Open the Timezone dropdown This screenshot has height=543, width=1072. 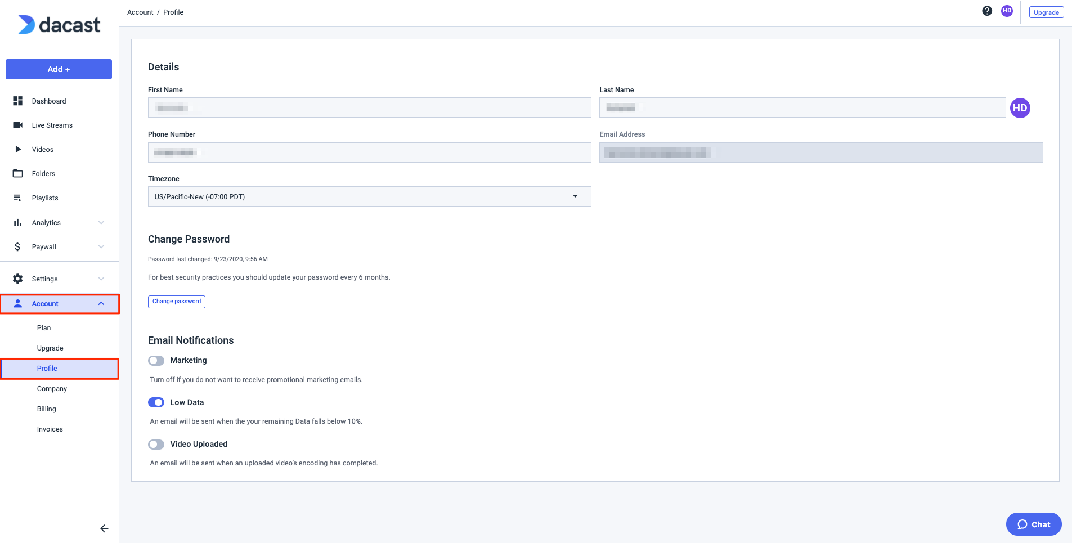click(369, 196)
